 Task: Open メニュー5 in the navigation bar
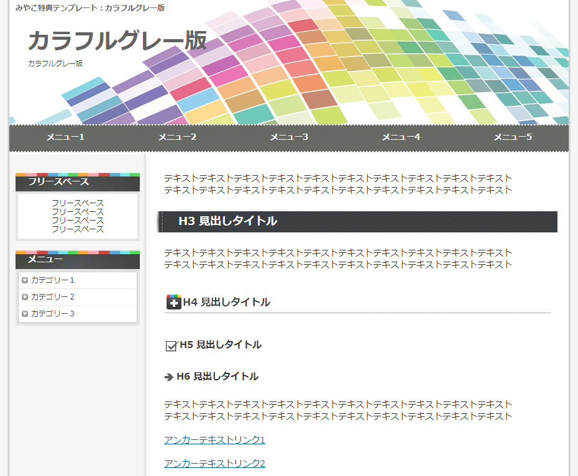513,137
